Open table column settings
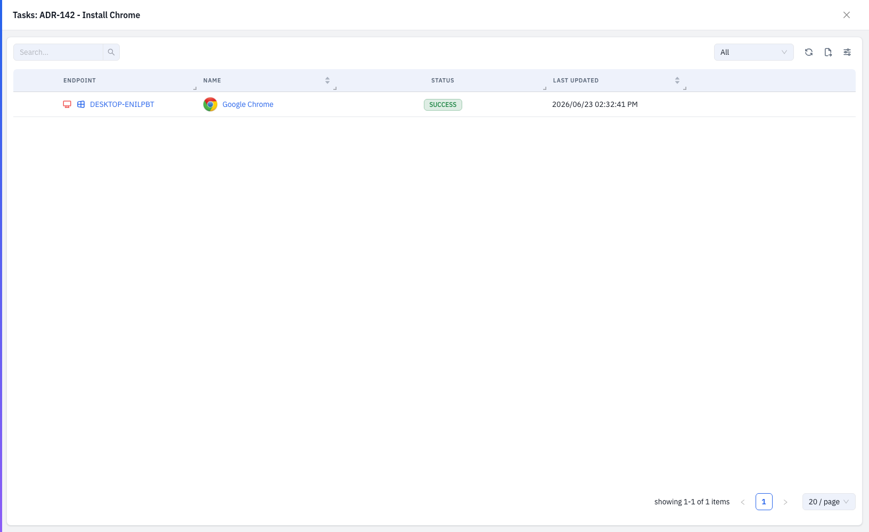Image resolution: width=869 pixels, height=532 pixels. pos(847,52)
